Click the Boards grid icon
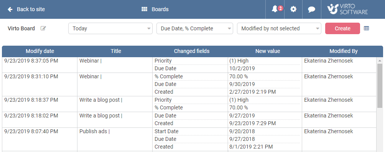Image resolution: width=385 pixels, height=152 pixels. (144, 9)
